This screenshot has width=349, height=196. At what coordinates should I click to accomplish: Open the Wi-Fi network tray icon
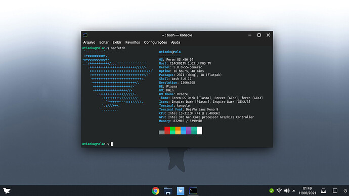[279, 190]
